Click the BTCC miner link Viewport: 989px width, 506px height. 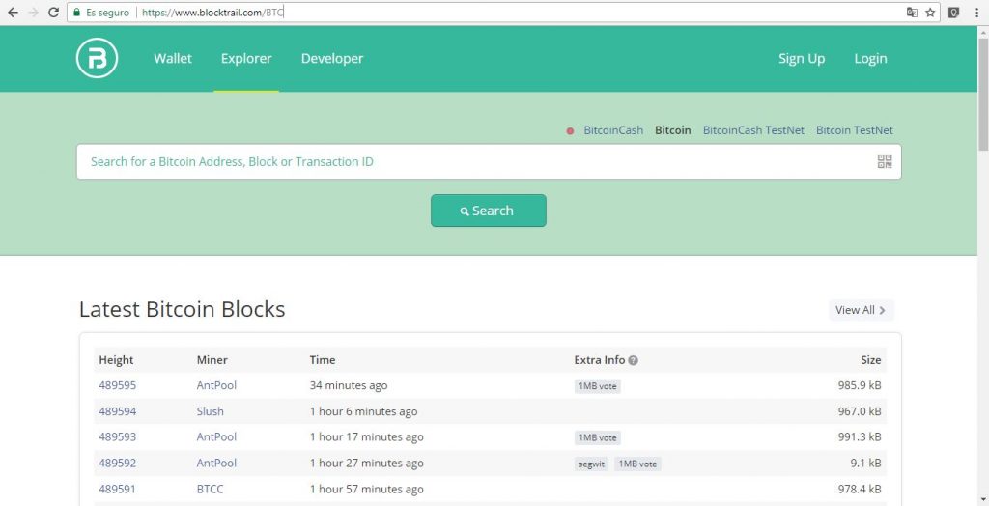pyautogui.click(x=210, y=489)
